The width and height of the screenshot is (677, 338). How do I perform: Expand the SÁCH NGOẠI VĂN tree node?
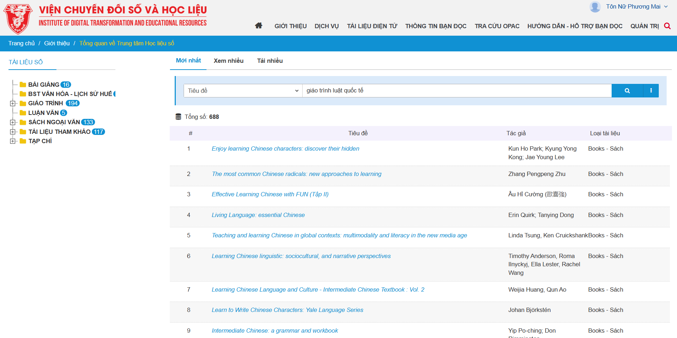coord(13,122)
